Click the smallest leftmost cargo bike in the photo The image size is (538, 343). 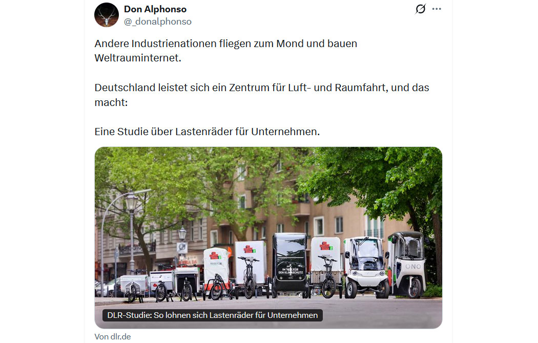pos(134,288)
